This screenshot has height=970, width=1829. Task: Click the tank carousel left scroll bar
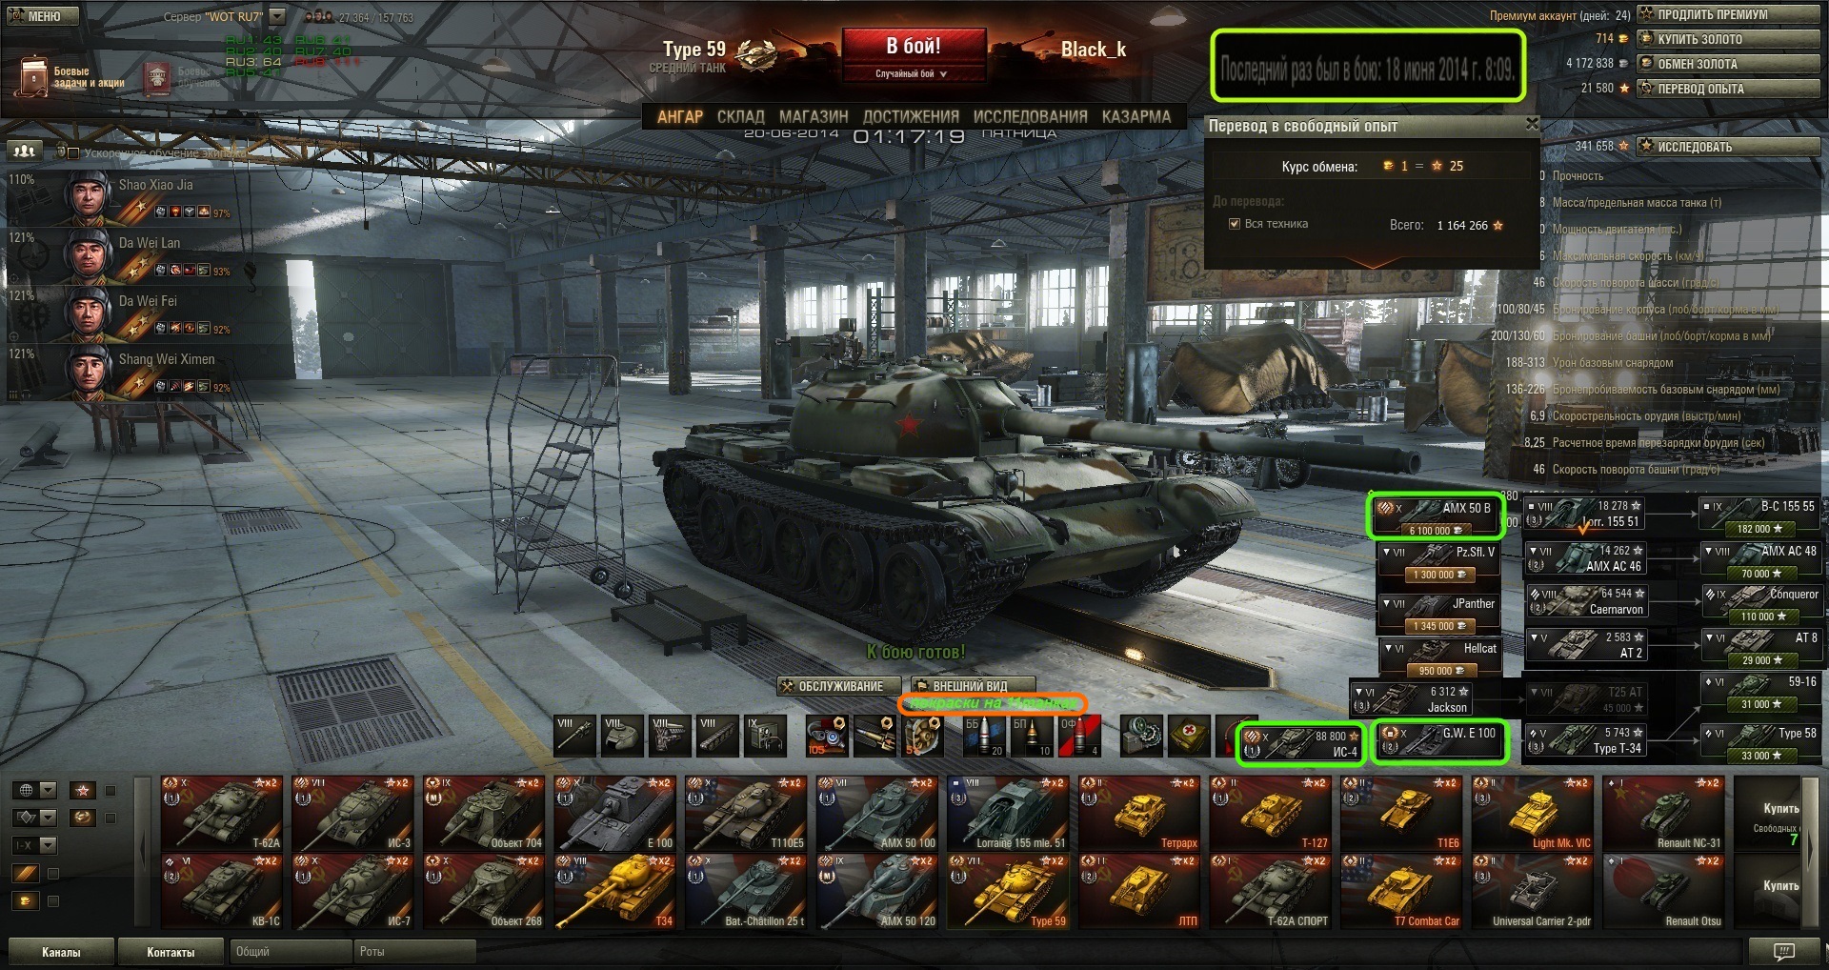[x=143, y=851]
